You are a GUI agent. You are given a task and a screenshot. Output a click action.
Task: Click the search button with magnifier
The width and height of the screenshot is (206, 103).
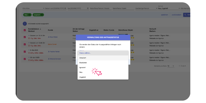(187, 15)
